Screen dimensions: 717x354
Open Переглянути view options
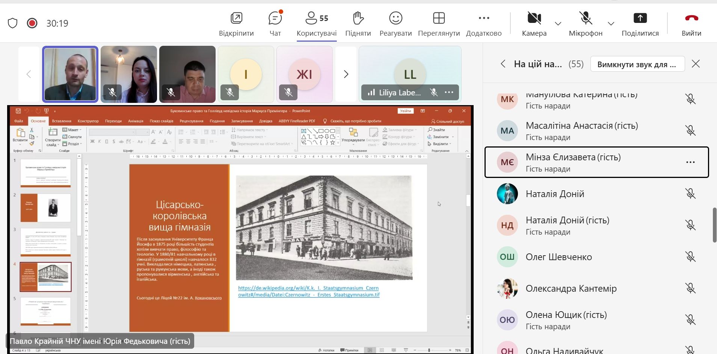tap(439, 18)
